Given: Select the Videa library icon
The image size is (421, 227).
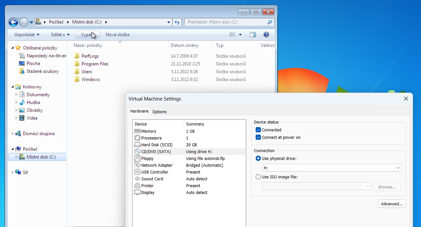Looking at the screenshot, I should [x=22, y=118].
